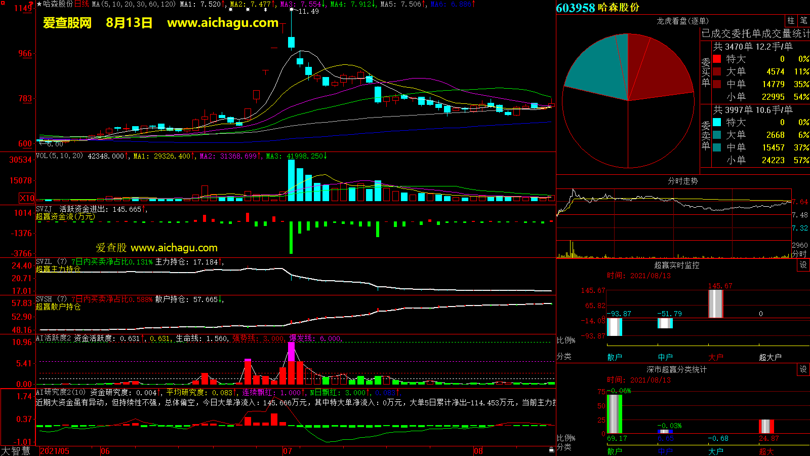The image size is (810, 456).
Task: Click the 分时走势 panel title
Action: point(682,181)
